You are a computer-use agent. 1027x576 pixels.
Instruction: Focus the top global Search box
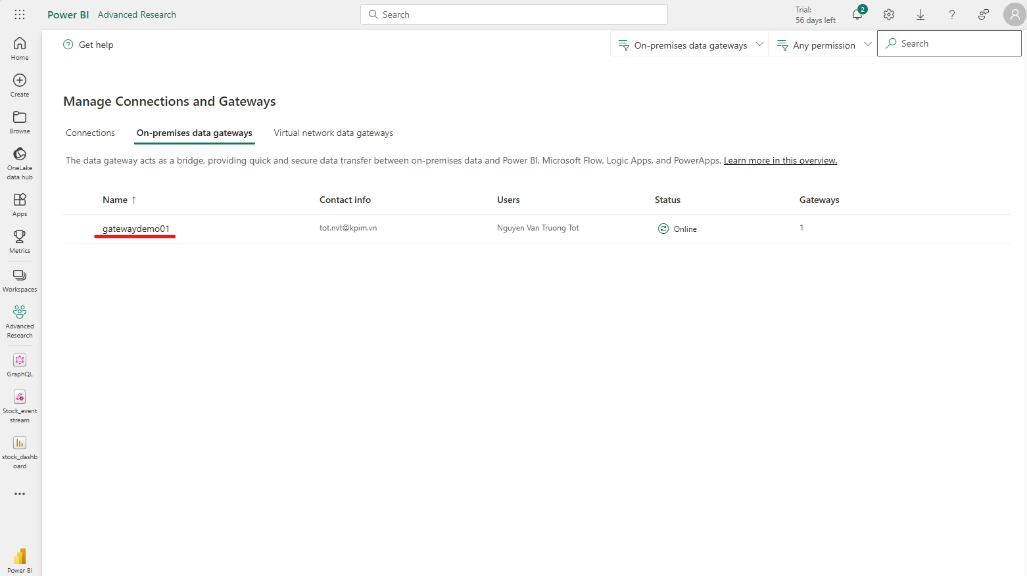(x=514, y=14)
